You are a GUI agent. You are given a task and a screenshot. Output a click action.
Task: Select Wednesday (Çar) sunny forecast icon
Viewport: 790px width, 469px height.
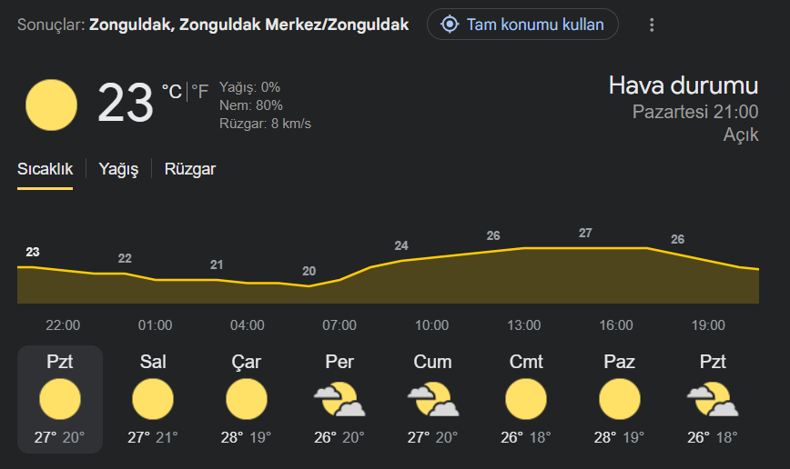click(247, 399)
